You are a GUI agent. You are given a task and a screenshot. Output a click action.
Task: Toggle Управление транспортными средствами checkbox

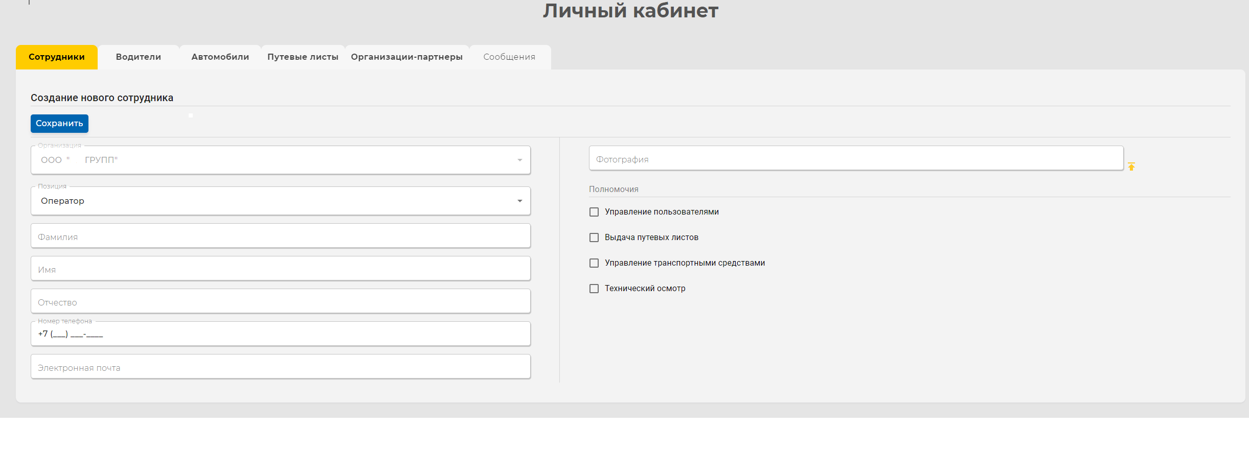click(x=594, y=263)
